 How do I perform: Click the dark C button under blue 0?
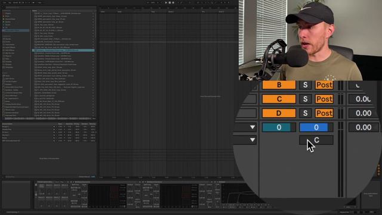click(316, 140)
